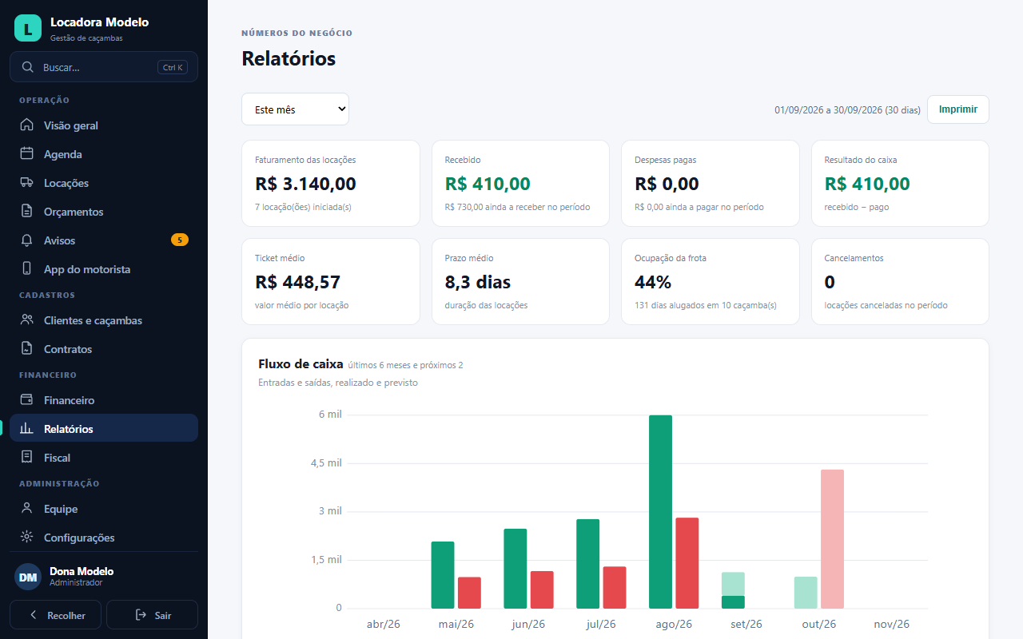This screenshot has width=1023, height=639.
Task: Click the Orçamentos document icon
Action: tap(27, 212)
